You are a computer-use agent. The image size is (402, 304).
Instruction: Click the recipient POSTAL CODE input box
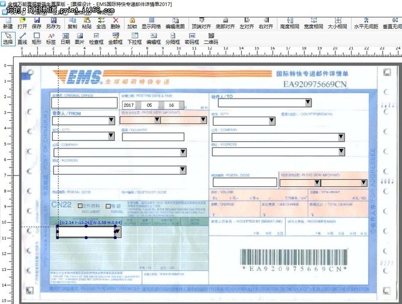pos(245,182)
